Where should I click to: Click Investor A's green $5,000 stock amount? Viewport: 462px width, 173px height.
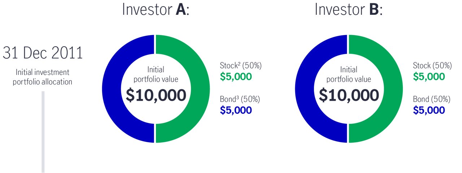point(236,77)
